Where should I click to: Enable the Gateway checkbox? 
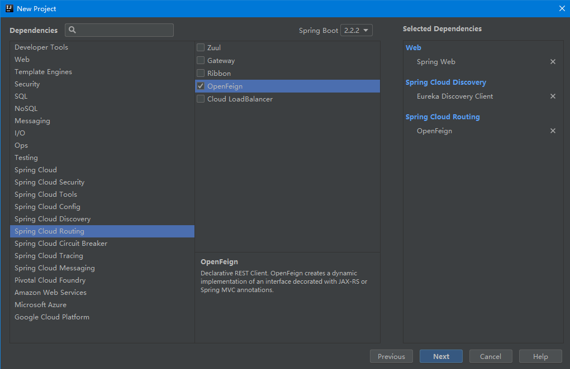coord(201,60)
